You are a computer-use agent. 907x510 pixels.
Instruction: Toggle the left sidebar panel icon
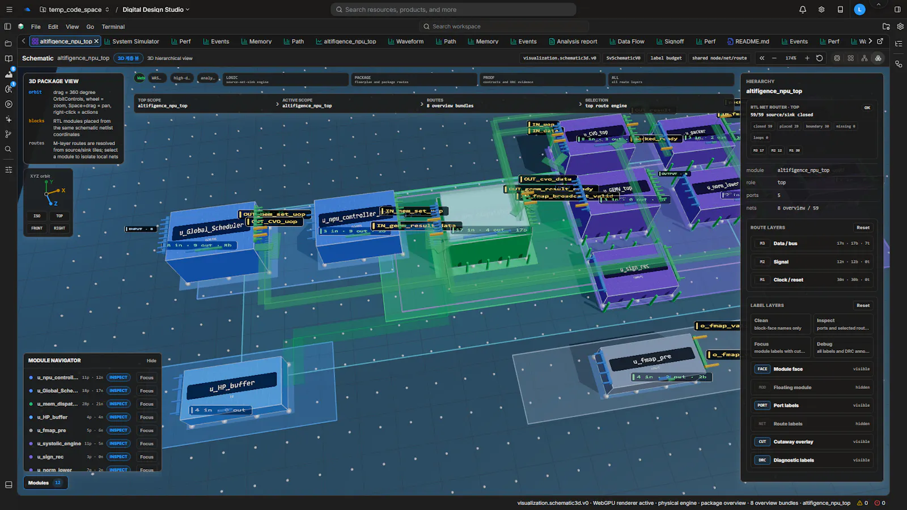click(x=7, y=27)
